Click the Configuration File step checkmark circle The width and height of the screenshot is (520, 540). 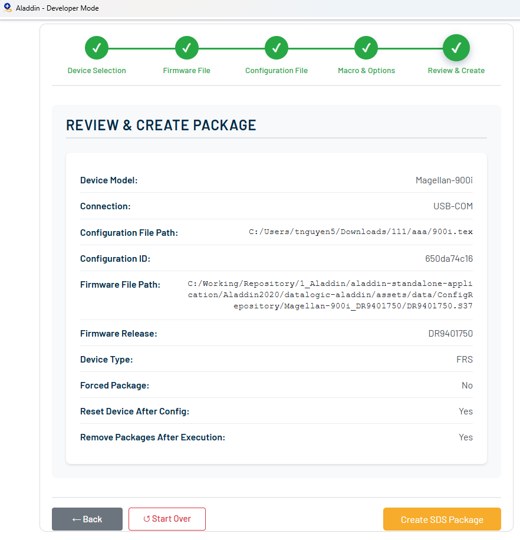(276, 48)
